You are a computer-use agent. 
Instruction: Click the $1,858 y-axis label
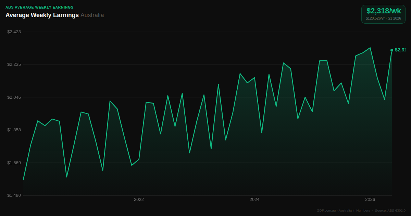[x=14, y=130]
